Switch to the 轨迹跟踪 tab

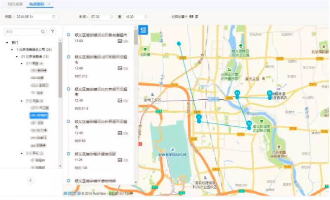pos(36,4)
